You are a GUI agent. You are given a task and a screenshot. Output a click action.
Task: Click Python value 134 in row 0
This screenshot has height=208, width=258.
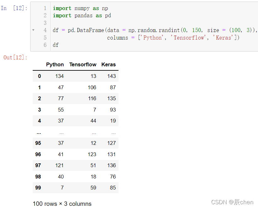pyautogui.click(x=59, y=76)
